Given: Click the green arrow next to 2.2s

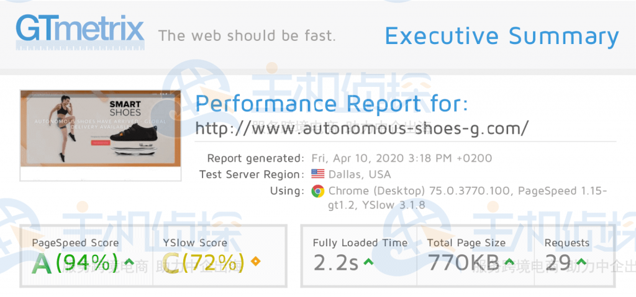Looking at the screenshot, I should pos(368,262).
